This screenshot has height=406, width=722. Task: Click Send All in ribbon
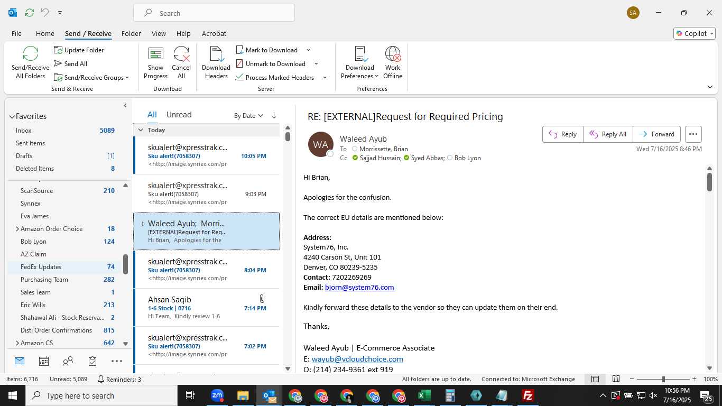point(70,64)
